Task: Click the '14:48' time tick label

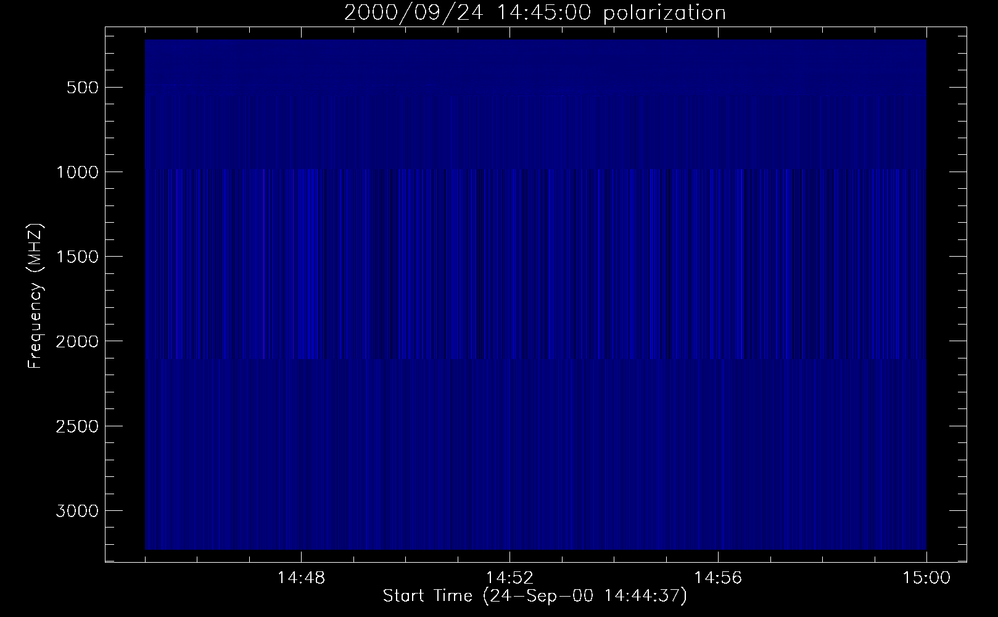Action: pyautogui.click(x=301, y=578)
